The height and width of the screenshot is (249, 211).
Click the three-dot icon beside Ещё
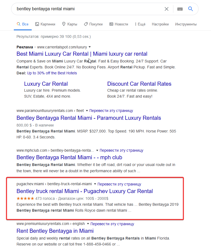click(136, 24)
